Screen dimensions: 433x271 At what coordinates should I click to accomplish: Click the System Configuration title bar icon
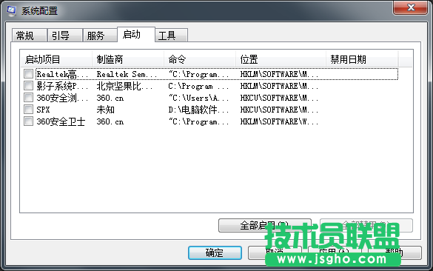pos(12,11)
